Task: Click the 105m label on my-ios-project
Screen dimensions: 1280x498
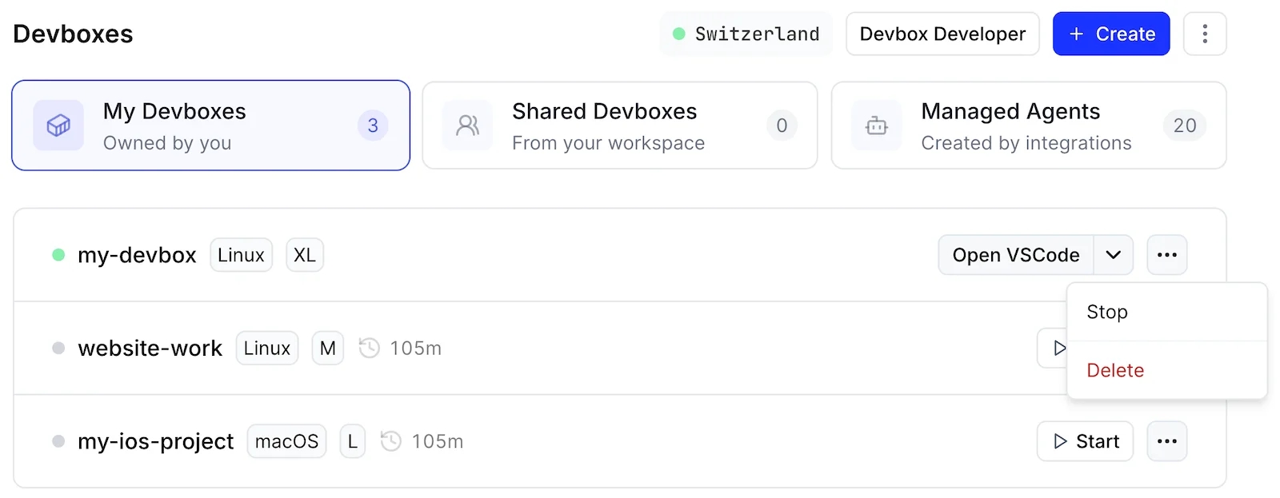Action: coord(438,441)
